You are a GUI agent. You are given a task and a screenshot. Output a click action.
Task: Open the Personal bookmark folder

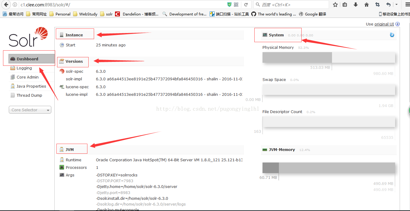60,14
